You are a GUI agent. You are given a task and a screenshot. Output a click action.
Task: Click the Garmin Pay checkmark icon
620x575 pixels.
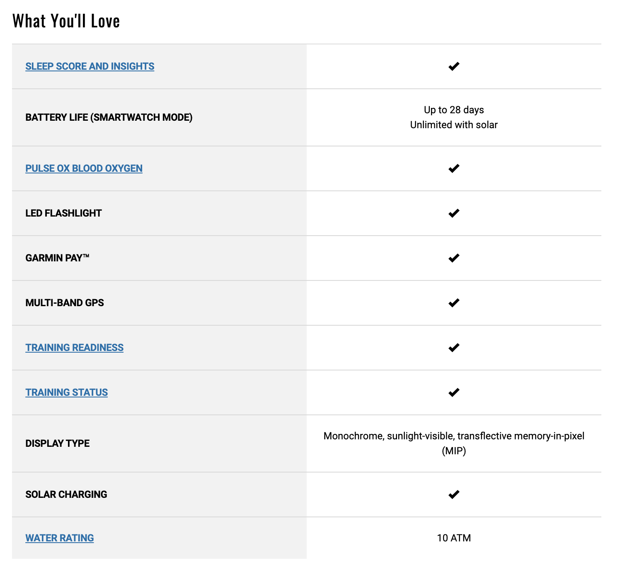(454, 258)
